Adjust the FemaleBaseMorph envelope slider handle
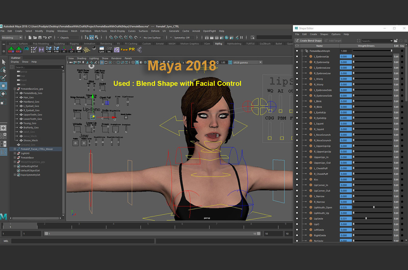Screen dimensions: 408x270 click(391, 51)
